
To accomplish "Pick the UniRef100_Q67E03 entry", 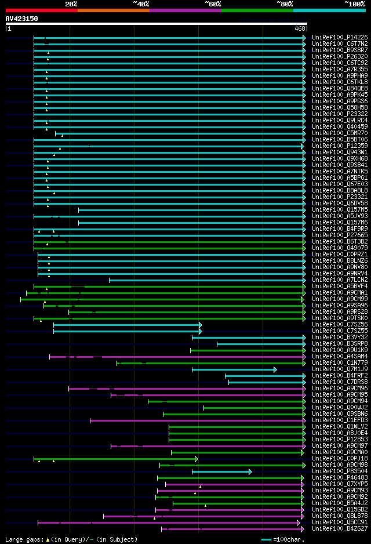I will pos(340,184).
